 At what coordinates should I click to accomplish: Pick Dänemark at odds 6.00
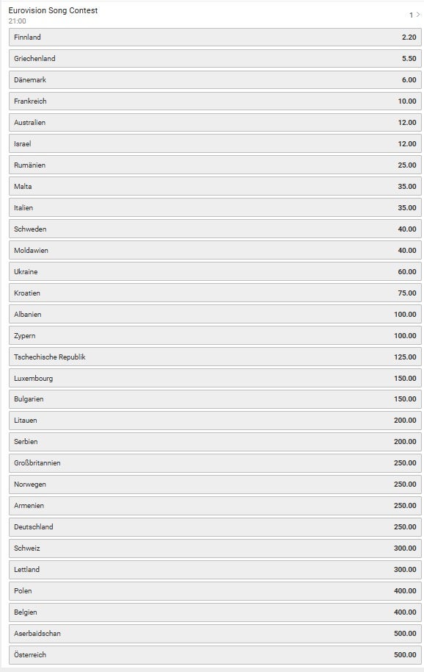[x=215, y=79]
